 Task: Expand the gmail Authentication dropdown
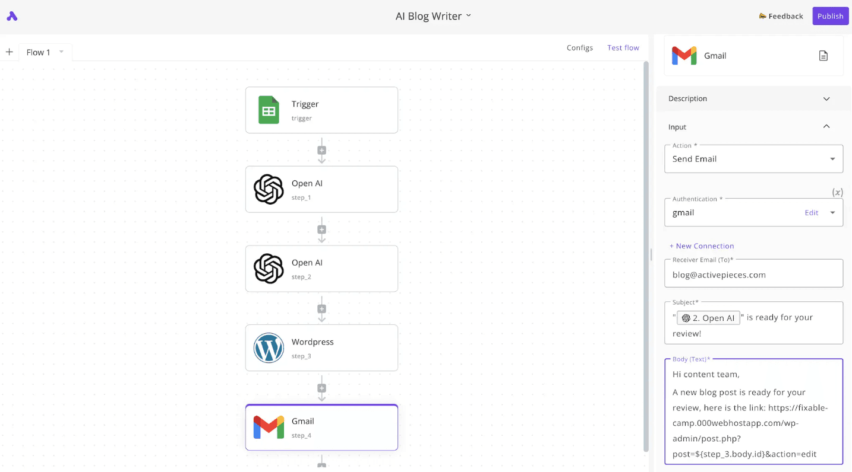pos(832,212)
